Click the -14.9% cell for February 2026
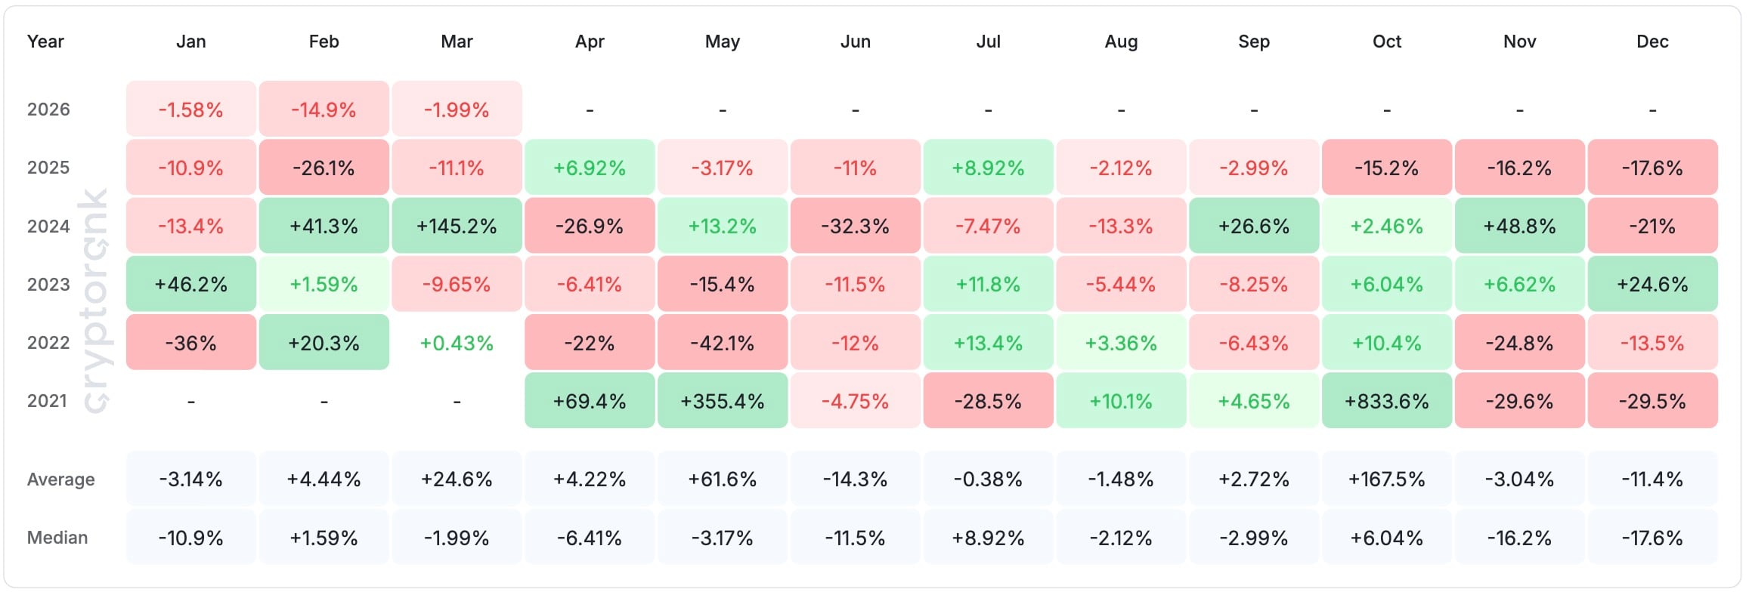 coord(323,109)
